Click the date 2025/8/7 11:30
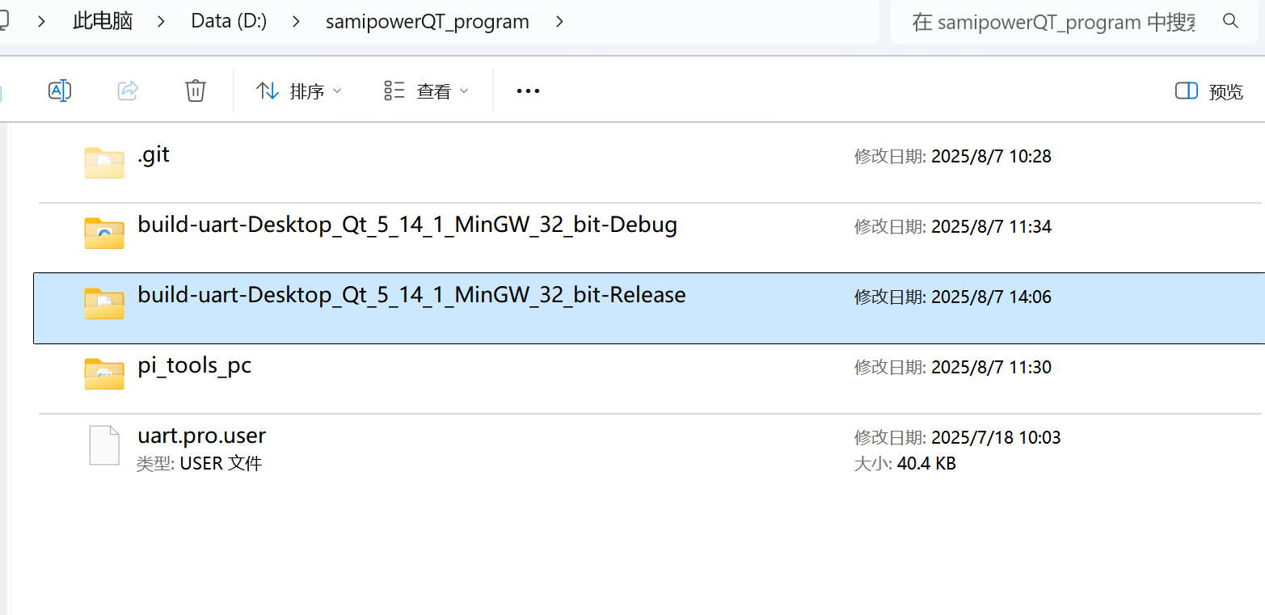Image resolution: width=1265 pixels, height=615 pixels. click(x=991, y=368)
